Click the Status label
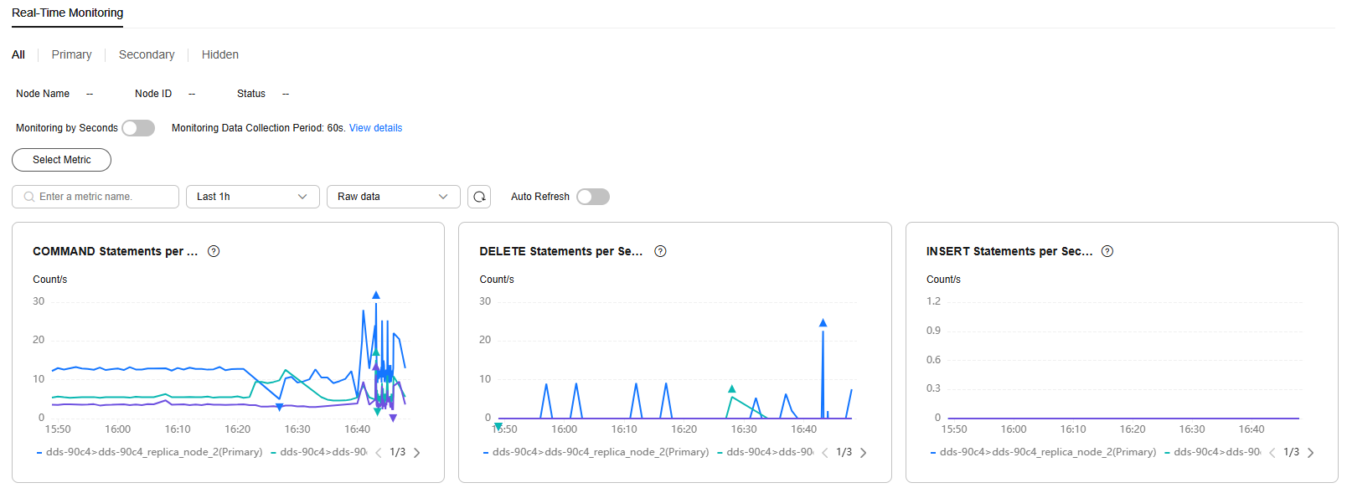Screen dimensions: 1347x488 pos(251,94)
